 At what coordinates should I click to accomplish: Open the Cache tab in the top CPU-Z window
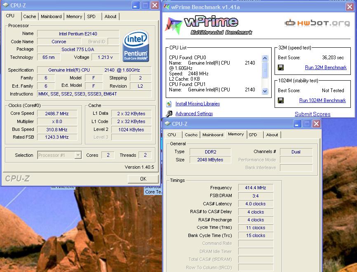(30, 16)
